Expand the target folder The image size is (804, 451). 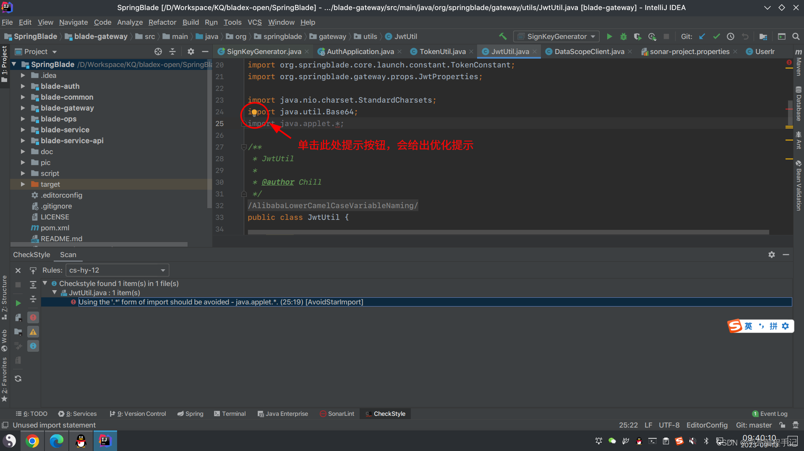(23, 184)
